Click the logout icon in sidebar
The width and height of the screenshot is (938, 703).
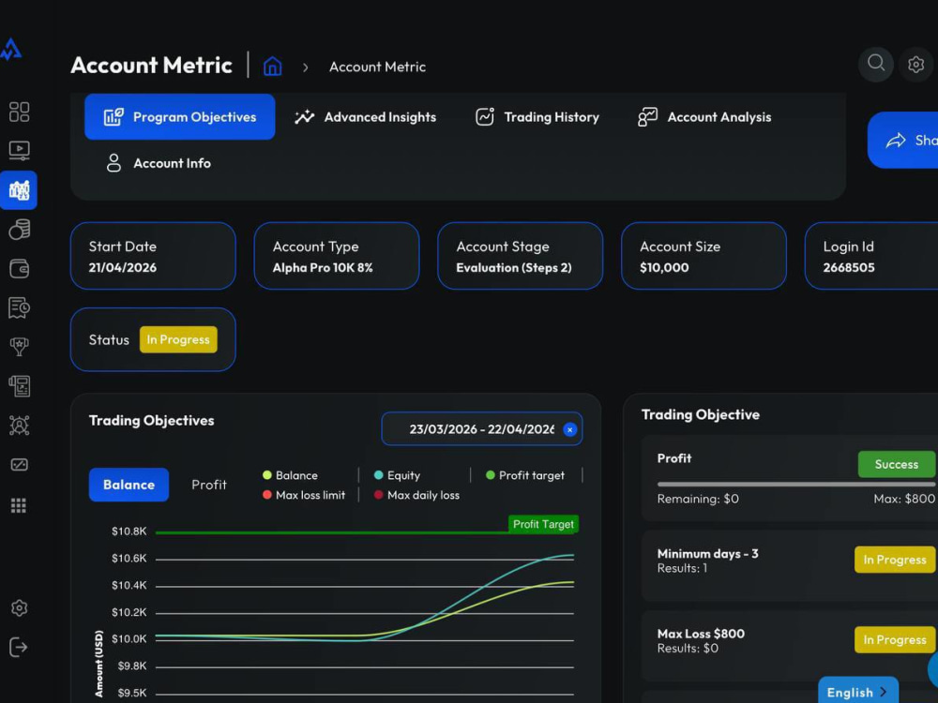point(19,647)
